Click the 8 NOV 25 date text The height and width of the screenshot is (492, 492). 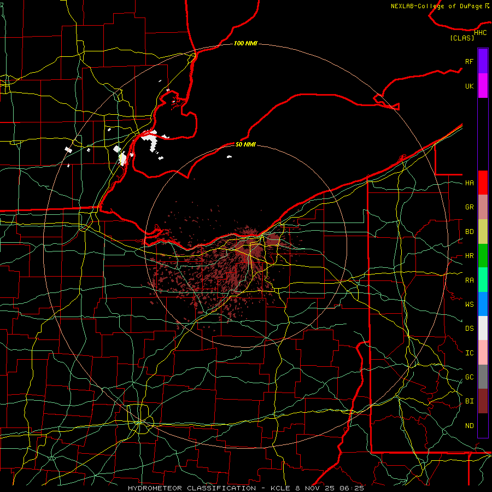point(315,488)
